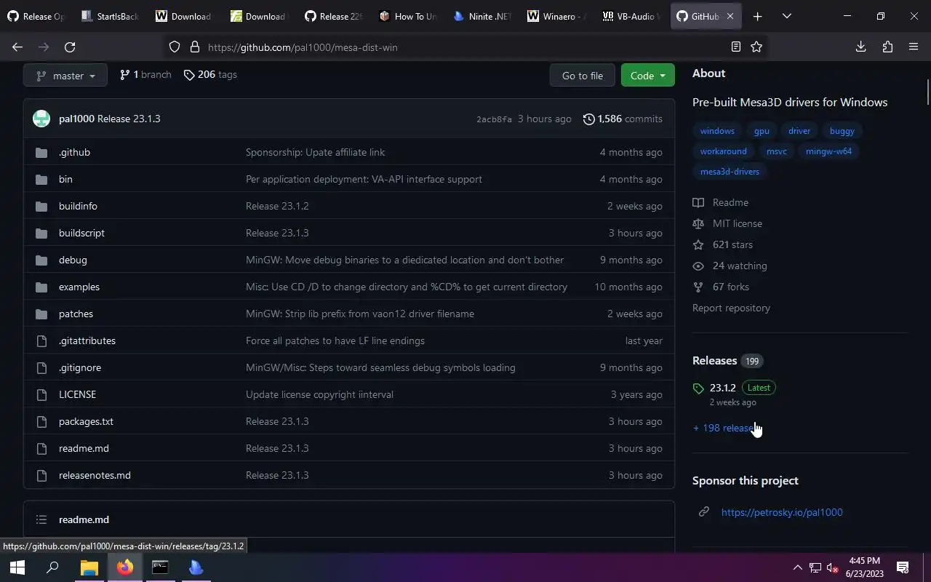Click the address bar URL field
The width and height of the screenshot is (931, 582).
[x=465, y=47]
